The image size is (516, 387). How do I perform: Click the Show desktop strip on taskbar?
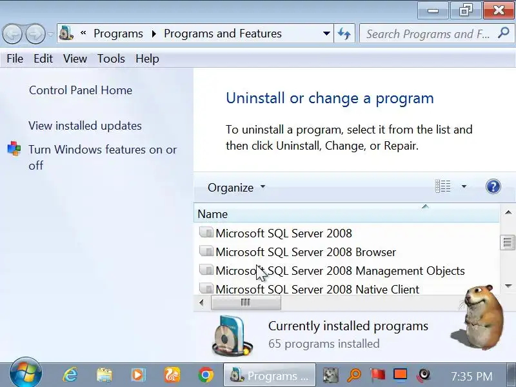pyautogui.click(x=511, y=375)
